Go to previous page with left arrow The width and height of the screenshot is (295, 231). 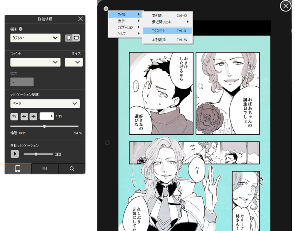[24, 116]
